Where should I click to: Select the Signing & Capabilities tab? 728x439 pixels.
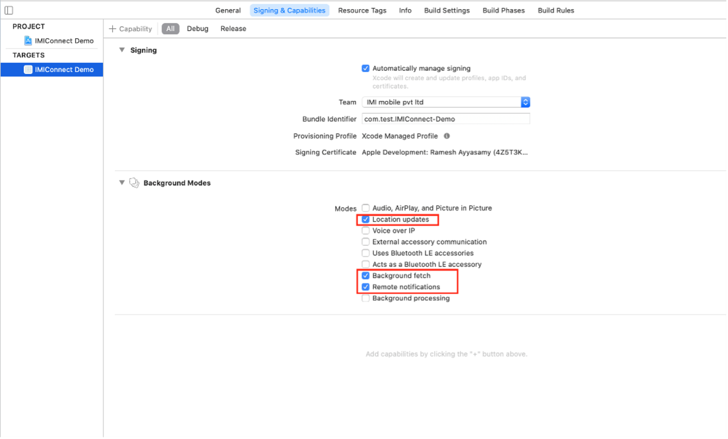290,10
